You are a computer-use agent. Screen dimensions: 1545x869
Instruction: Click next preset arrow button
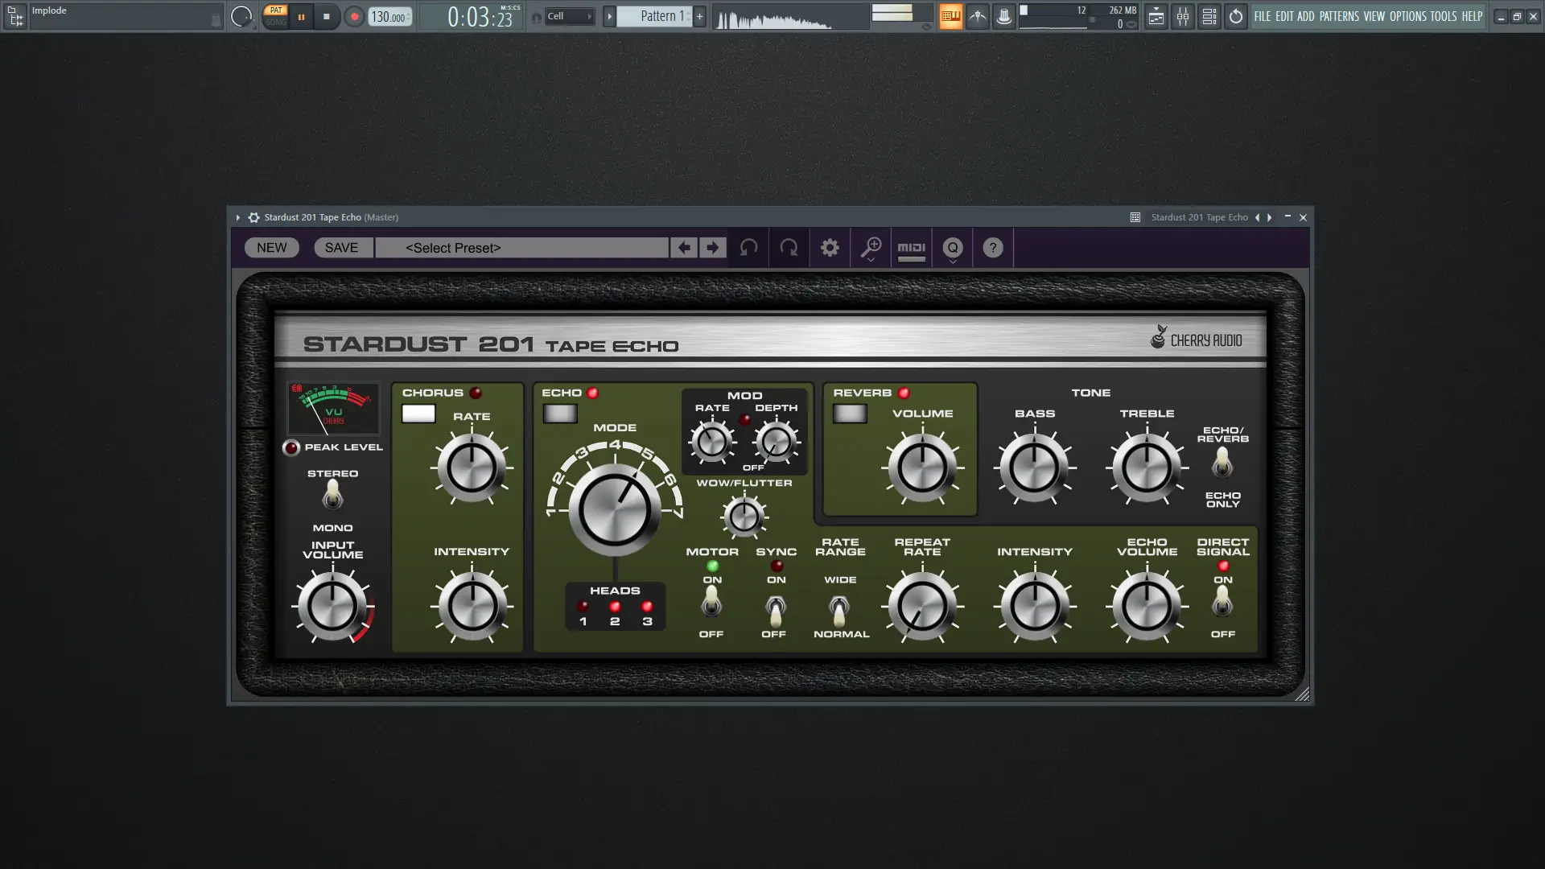point(711,248)
